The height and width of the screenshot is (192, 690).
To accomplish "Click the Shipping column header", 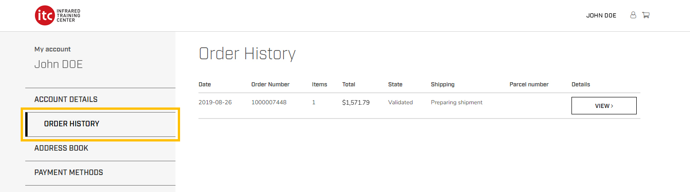I will pyautogui.click(x=442, y=85).
